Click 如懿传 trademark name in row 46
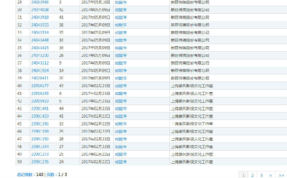The image size is (287, 178). click(x=121, y=131)
